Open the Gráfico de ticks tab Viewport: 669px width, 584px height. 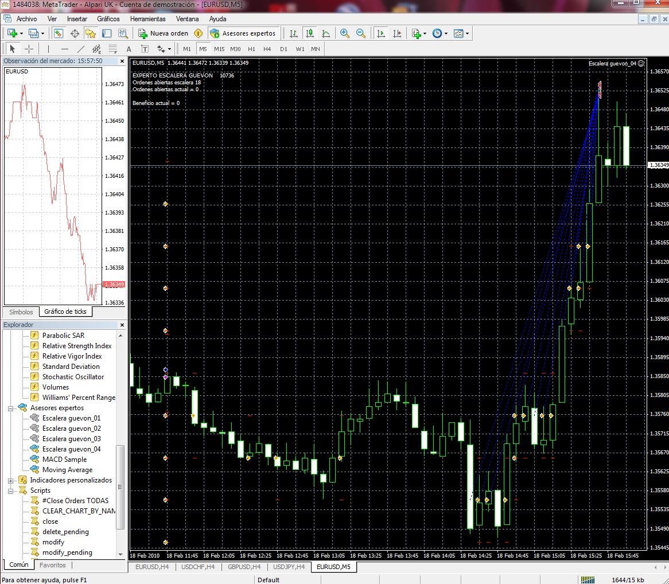click(x=65, y=312)
